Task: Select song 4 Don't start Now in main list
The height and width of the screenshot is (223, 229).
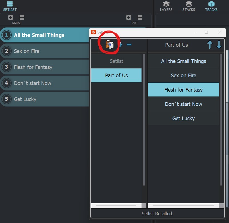Action: coord(45,83)
